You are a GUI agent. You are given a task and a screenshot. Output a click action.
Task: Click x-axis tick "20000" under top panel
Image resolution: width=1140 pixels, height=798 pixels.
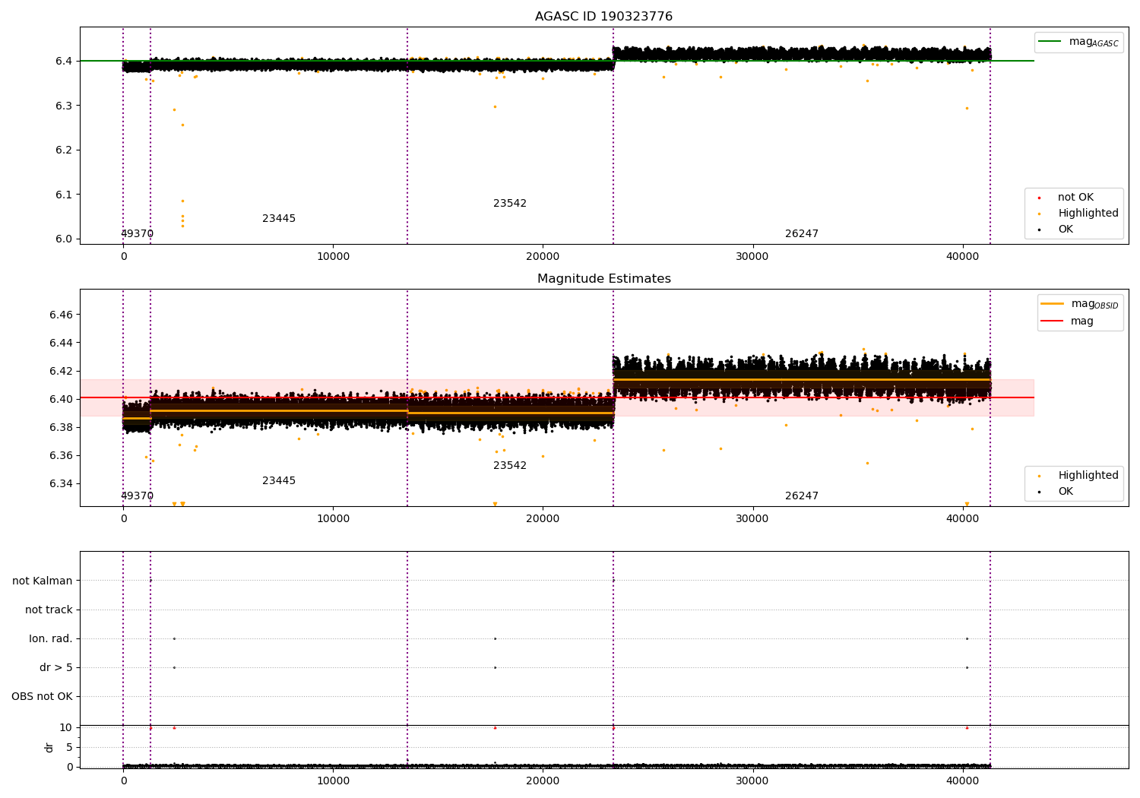click(543, 257)
